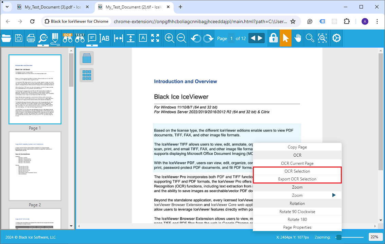Screen dimensions: 385x244
Task: Rotate the page clockwise
Action: (208, 38)
